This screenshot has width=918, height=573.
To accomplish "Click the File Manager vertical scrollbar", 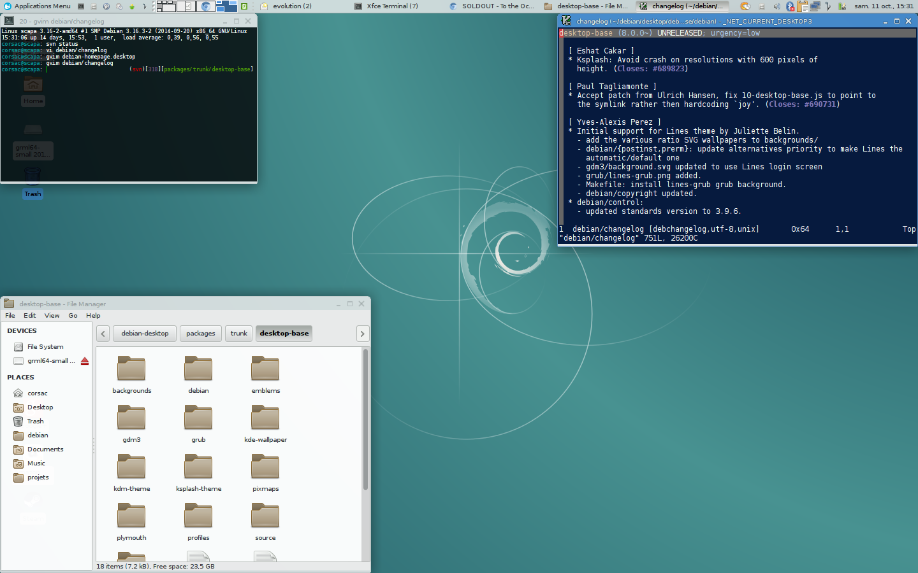I will click(x=365, y=420).
